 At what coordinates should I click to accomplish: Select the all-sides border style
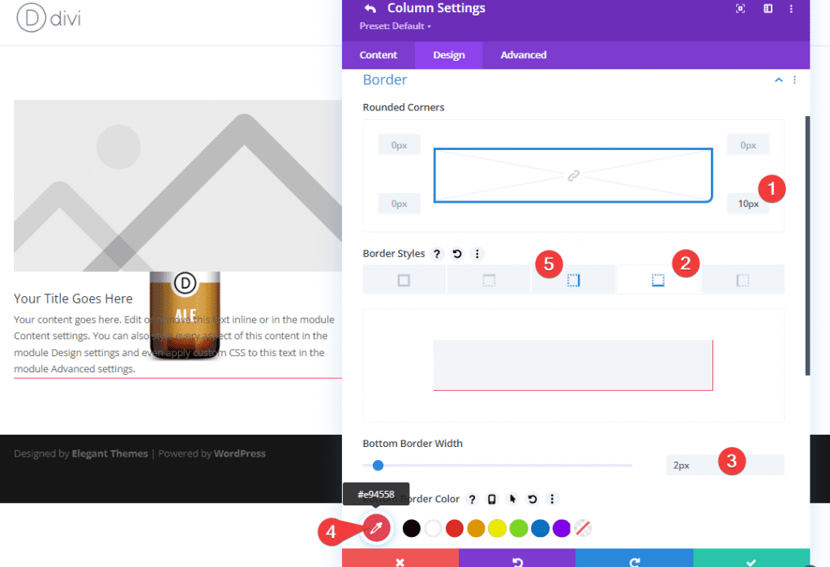pos(404,280)
